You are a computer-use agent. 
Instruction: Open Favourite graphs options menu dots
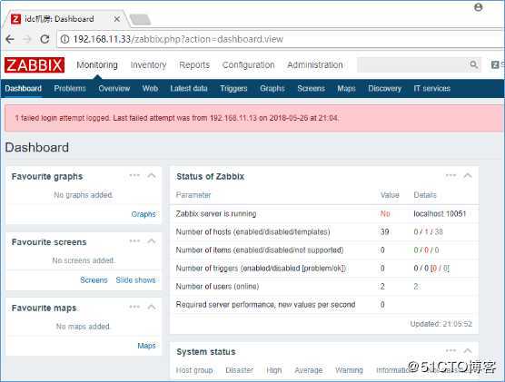(134, 175)
